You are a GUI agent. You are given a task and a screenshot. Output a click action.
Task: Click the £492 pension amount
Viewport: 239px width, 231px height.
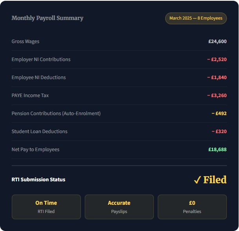tap(219, 114)
